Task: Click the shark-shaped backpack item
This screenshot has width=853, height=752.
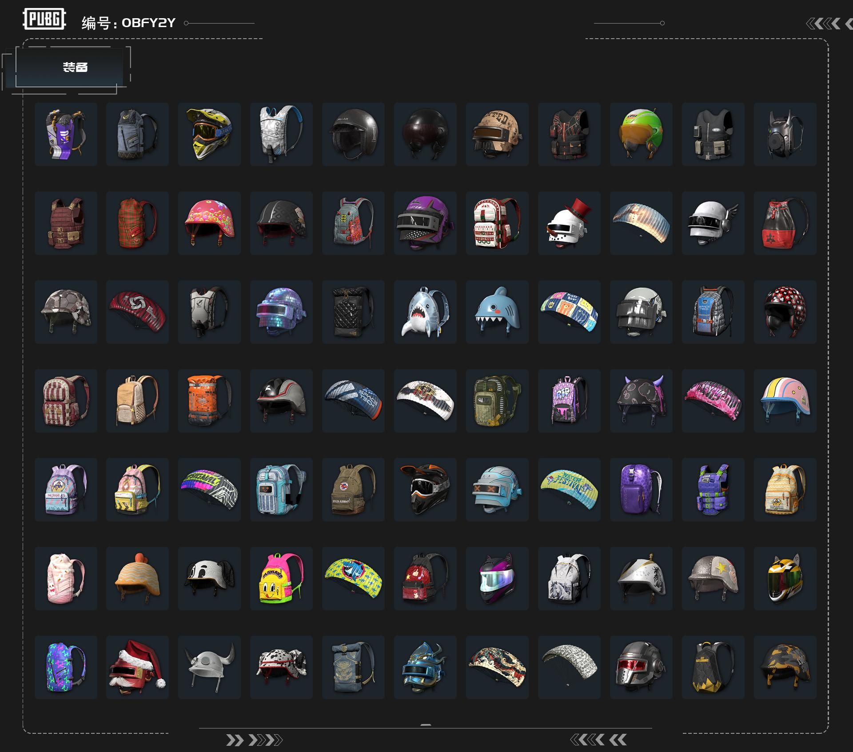Action: (x=425, y=311)
